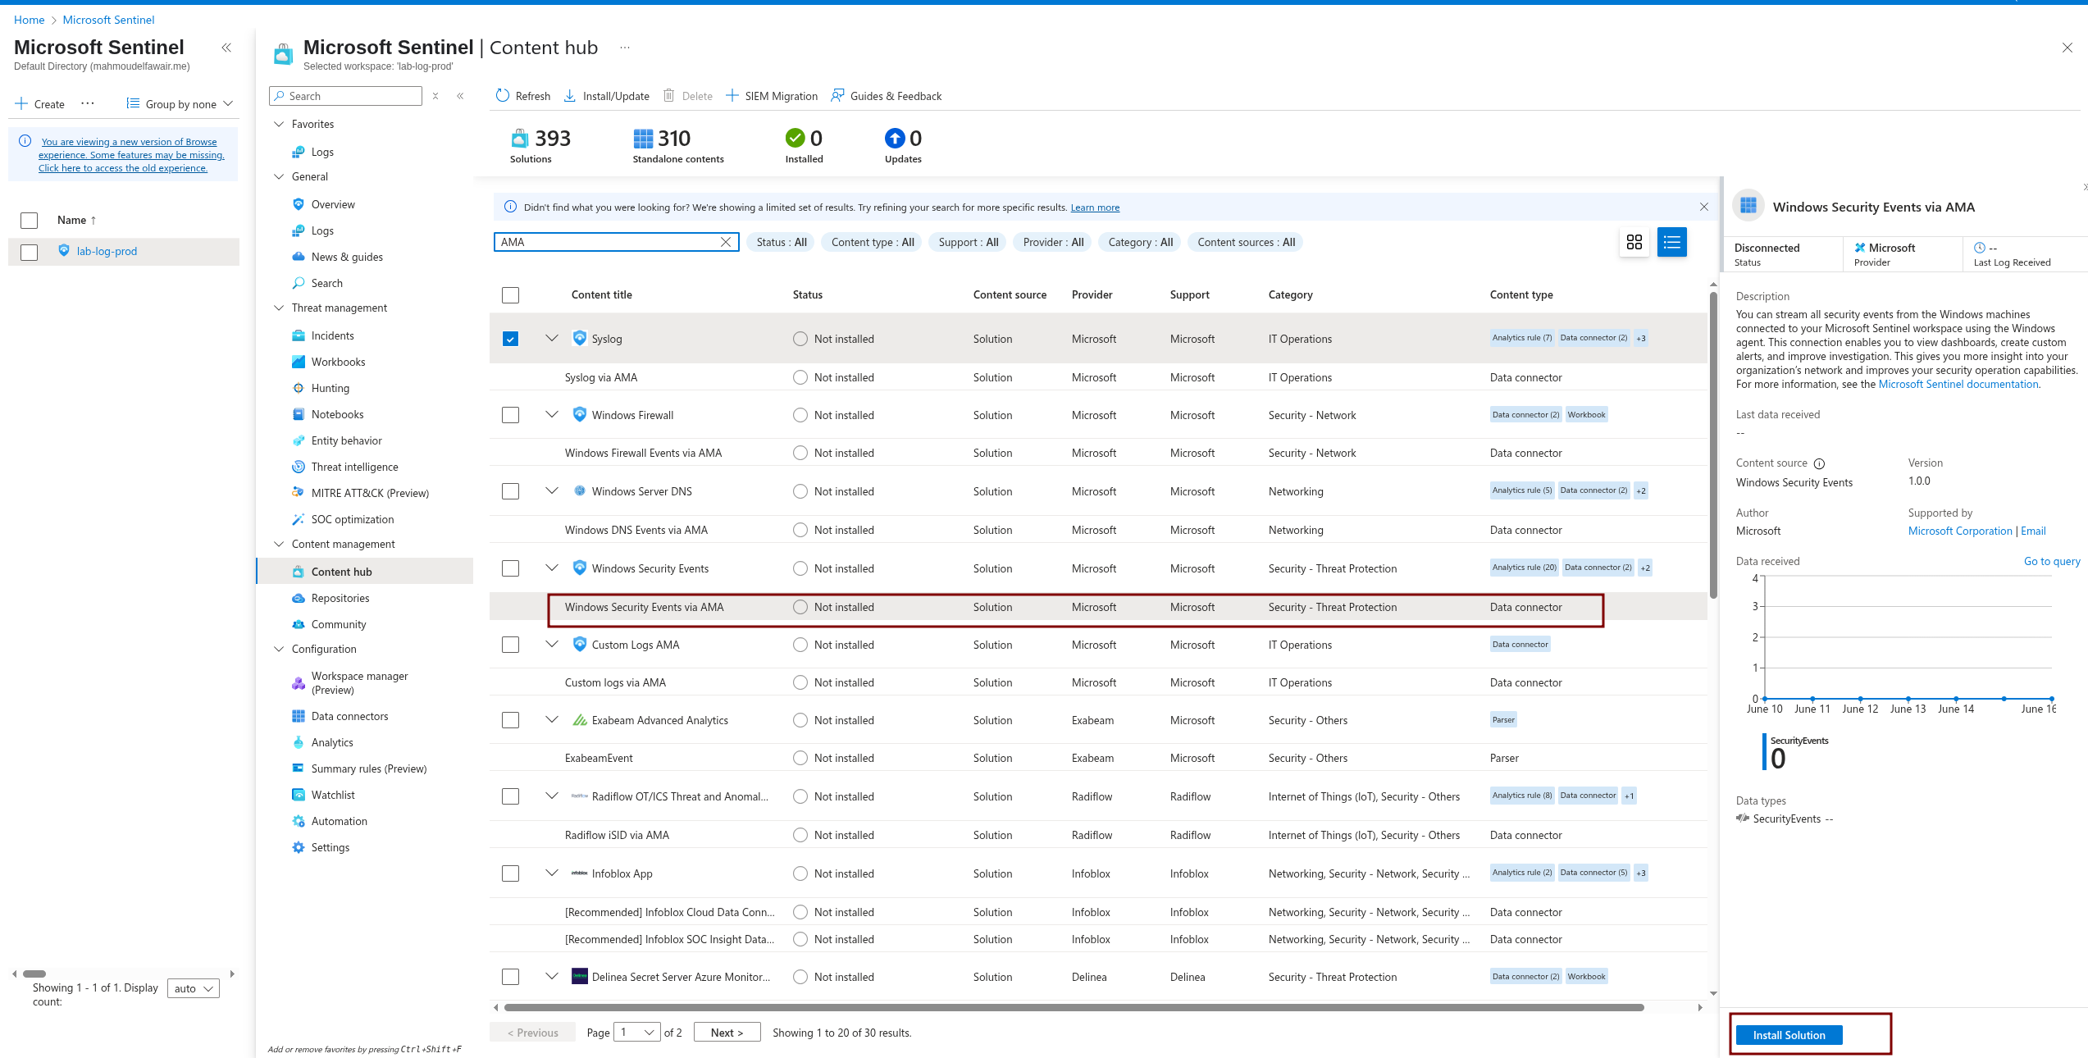The image size is (2088, 1058).
Task: Toggle select-all checkbox in content table header
Action: click(x=510, y=294)
